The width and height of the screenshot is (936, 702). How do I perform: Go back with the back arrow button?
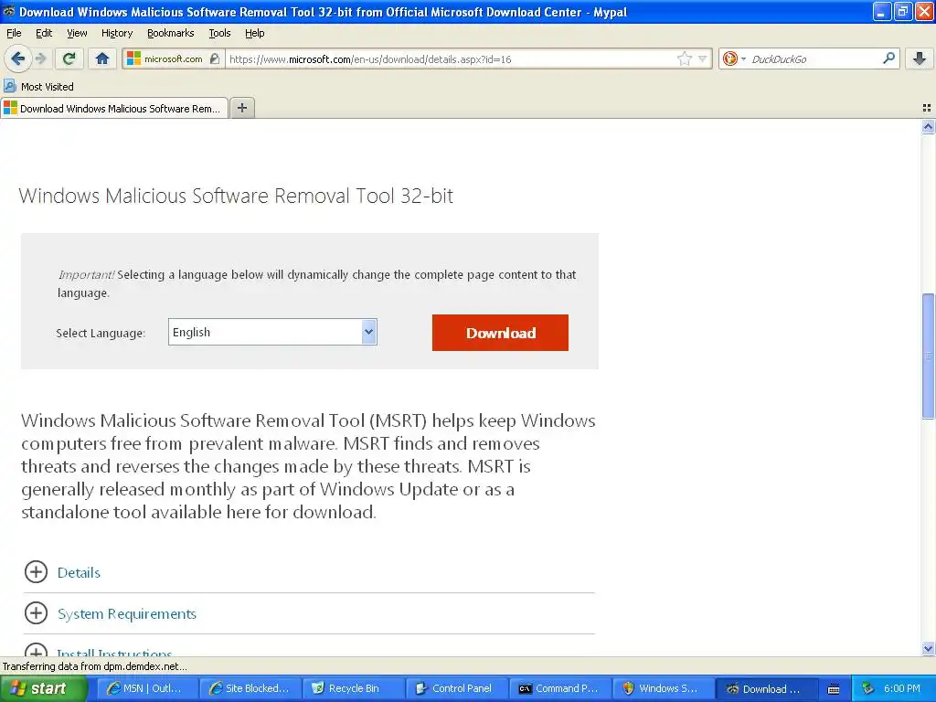17,58
